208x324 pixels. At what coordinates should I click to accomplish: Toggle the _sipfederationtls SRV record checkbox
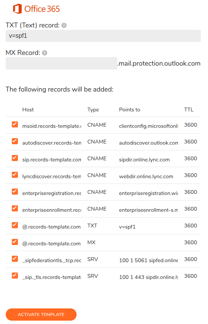pos(15,259)
